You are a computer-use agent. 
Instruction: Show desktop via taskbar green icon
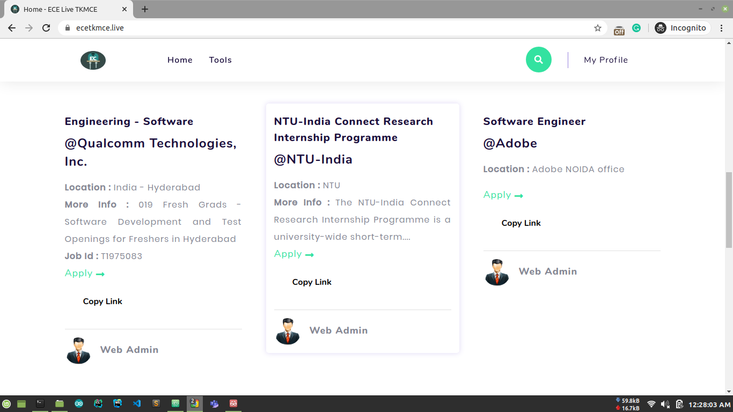click(21, 404)
